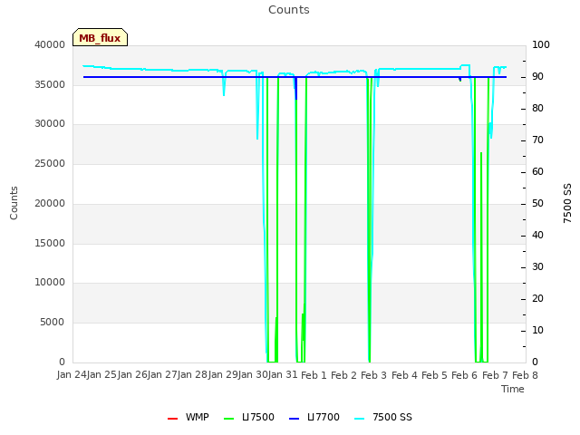580x435 pixels.
Task: Click the Feb 5 date tick label
Action: pos(435,375)
